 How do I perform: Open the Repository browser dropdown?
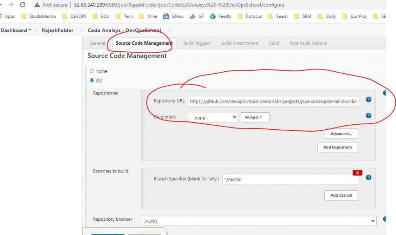coord(258,221)
